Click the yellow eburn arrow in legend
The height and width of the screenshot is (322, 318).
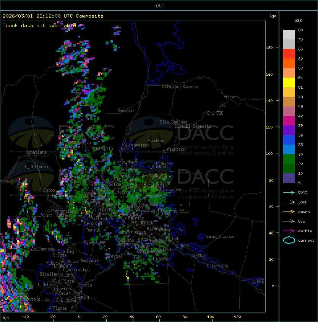[x=289, y=212]
